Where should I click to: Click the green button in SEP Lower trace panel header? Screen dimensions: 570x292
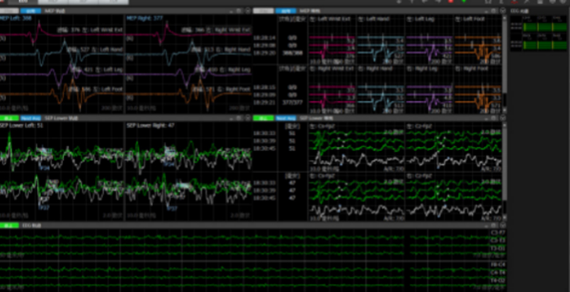point(9,118)
